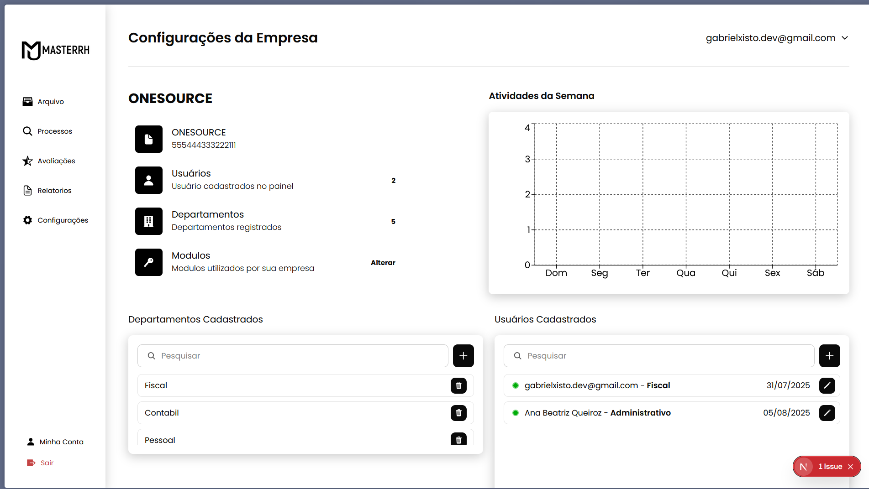The width and height of the screenshot is (869, 489).
Task: Click the ONESOURCE document icon
Action: click(149, 139)
